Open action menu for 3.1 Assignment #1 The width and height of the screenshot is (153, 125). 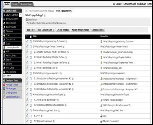click(x=73, y=79)
